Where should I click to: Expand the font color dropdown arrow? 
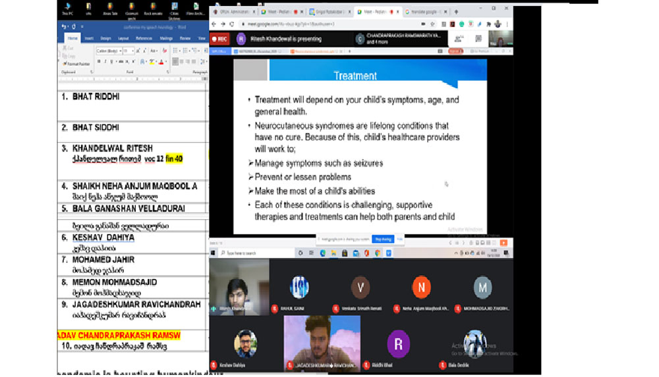[165, 61]
